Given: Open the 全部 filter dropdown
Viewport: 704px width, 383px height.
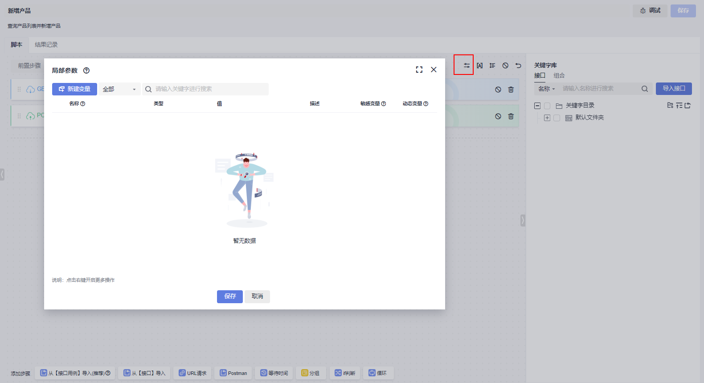Looking at the screenshot, I should (x=119, y=89).
